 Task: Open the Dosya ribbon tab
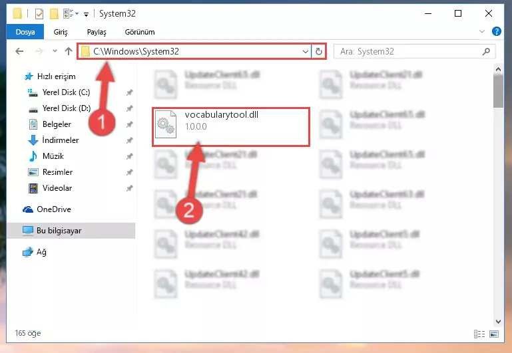click(25, 32)
